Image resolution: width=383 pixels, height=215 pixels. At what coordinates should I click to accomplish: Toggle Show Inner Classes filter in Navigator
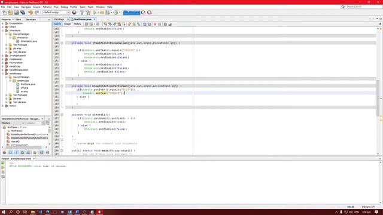click(x=28, y=153)
